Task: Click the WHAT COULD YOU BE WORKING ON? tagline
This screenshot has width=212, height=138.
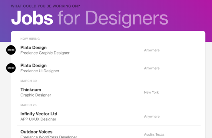Action: tap(45, 6)
